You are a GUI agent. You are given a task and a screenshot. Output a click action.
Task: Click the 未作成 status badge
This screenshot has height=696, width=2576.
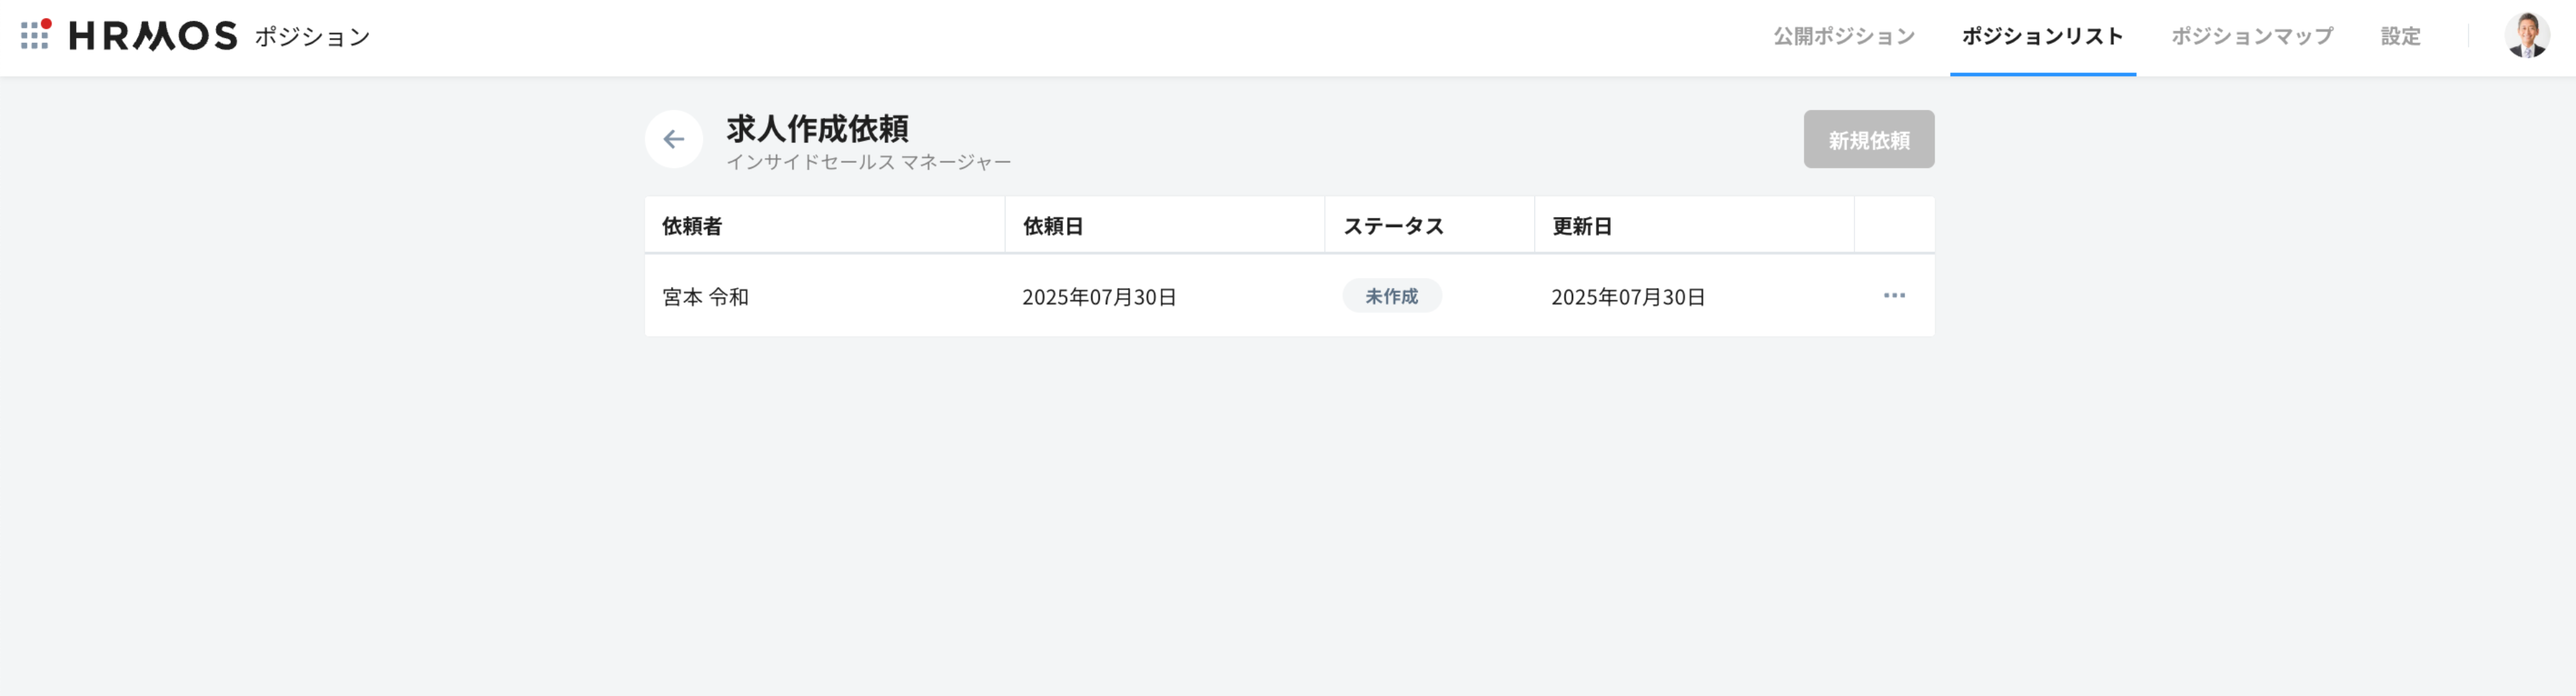[x=1391, y=296]
